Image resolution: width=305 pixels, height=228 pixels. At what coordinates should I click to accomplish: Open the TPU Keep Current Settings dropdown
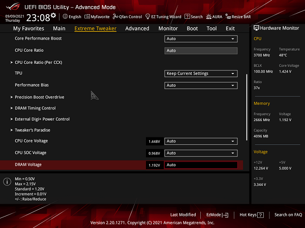[x=201, y=73]
